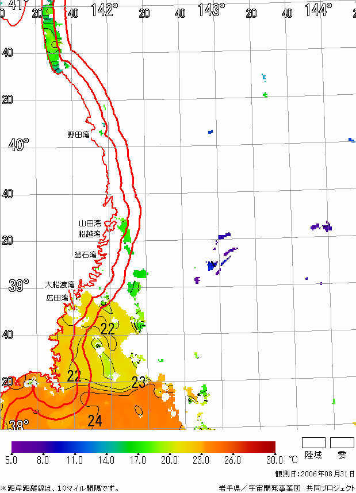Click the 岩手県/宇宙開発事業団 credit text
356x493 pixels.
tap(287, 488)
